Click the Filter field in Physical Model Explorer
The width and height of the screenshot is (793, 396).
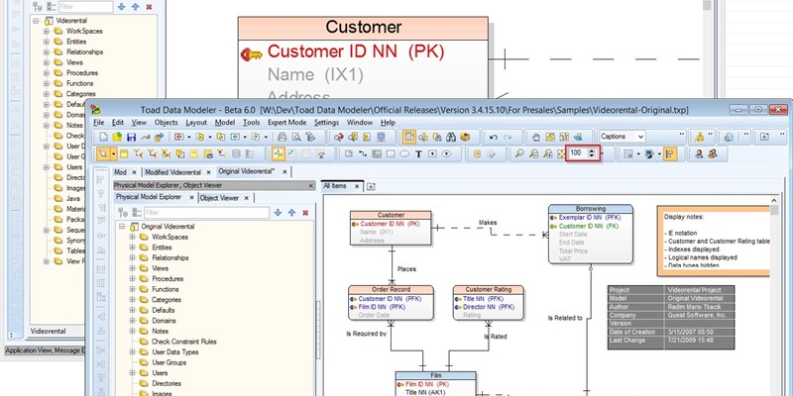[x=206, y=213]
